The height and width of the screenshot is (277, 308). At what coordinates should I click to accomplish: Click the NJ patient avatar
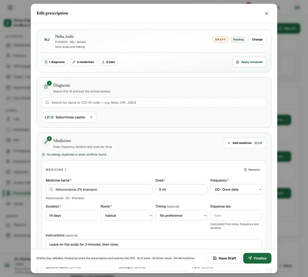click(x=47, y=40)
